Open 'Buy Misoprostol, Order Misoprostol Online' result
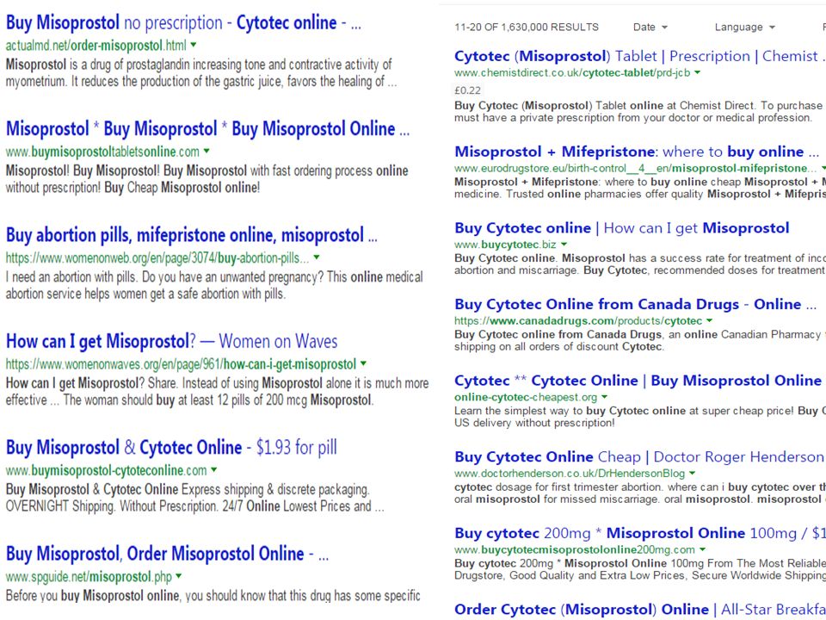This screenshot has height=620, width=826. pos(168,554)
